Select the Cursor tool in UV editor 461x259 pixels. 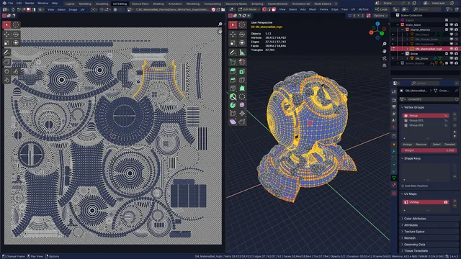16,24
